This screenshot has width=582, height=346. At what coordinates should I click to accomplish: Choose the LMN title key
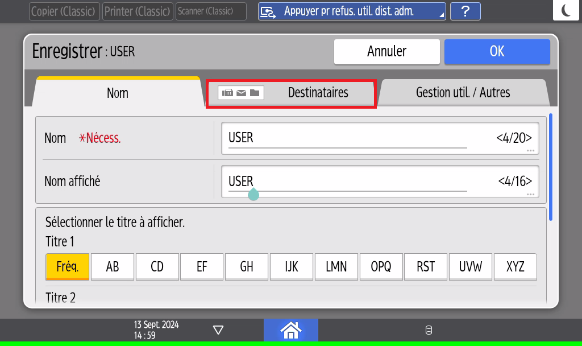[x=336, y=267]
